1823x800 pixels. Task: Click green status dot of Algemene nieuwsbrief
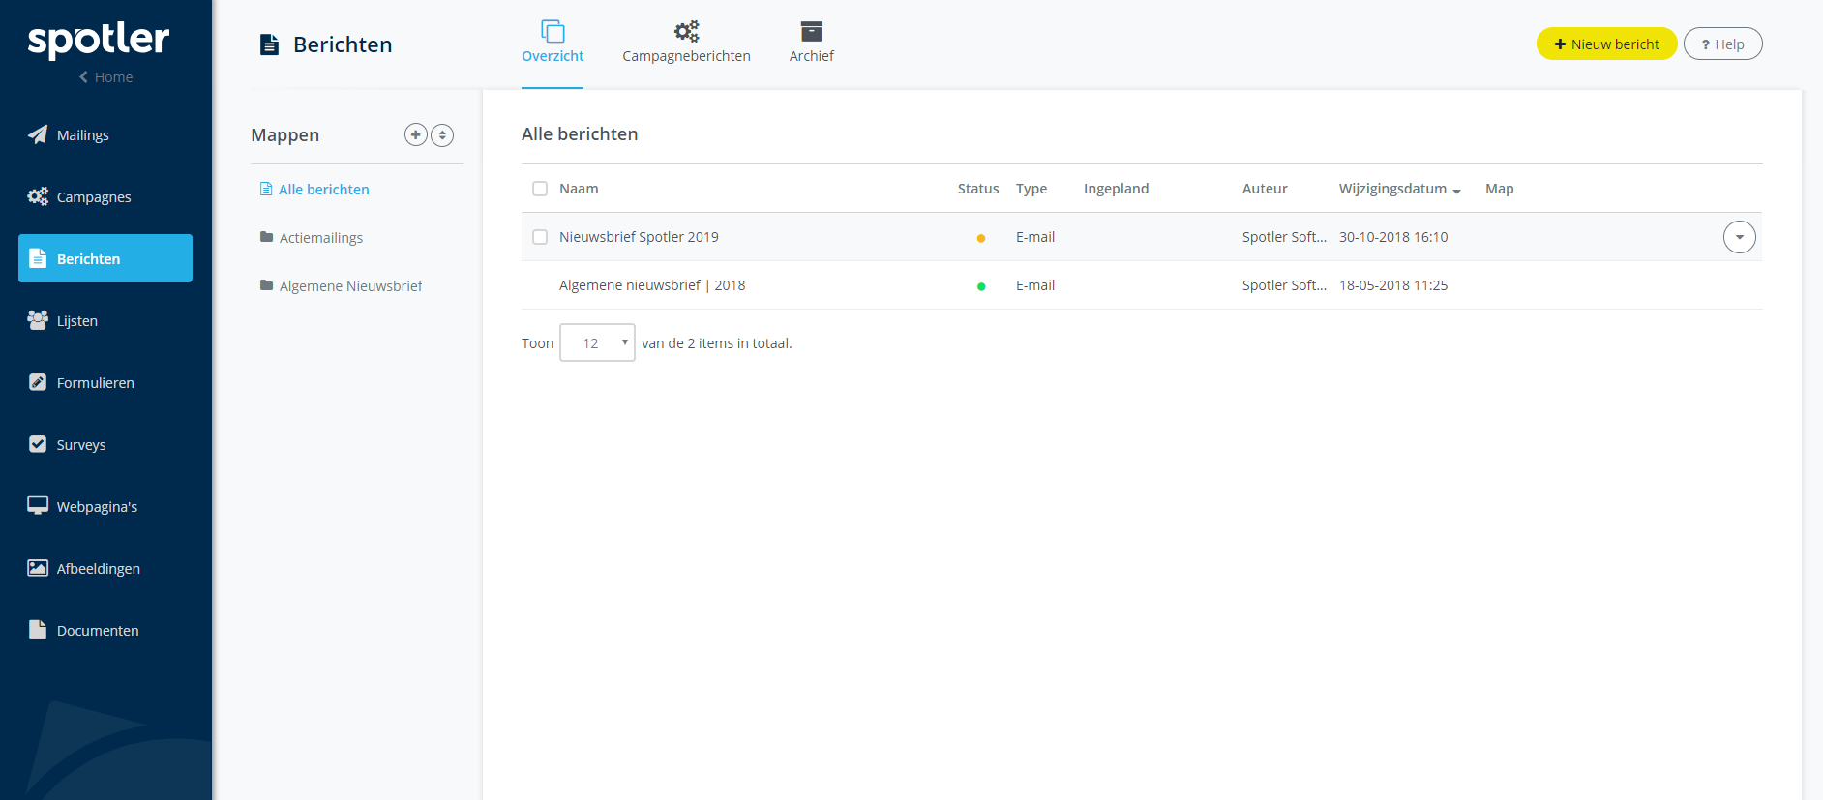point(981,286)
